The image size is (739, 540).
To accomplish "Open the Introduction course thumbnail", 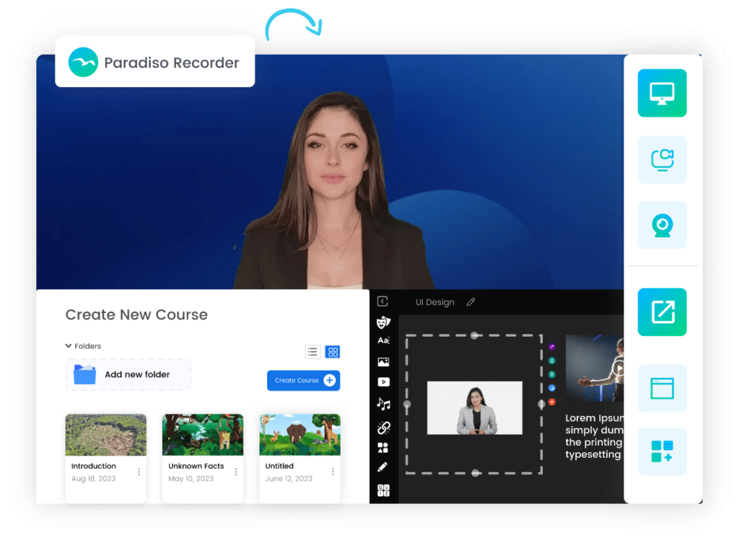I will [105, 435].
